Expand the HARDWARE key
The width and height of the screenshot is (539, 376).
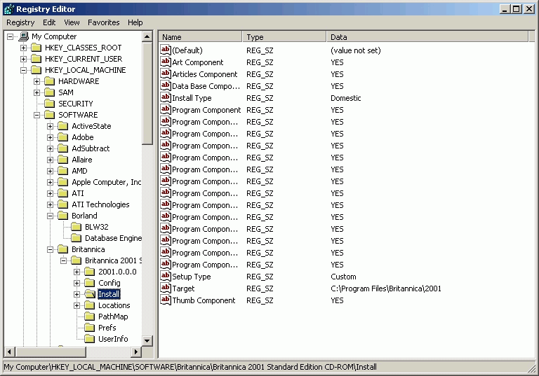(x=36, y=81)
